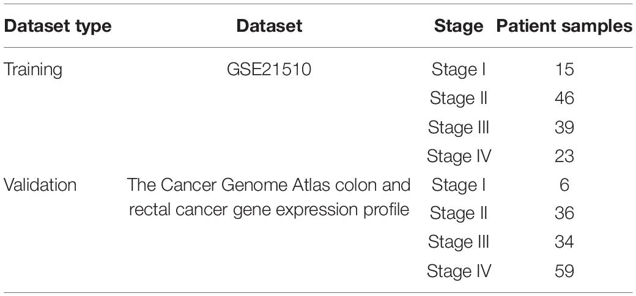The image size is (636, 296).
Task: Click the value 34 in Patient samples
Action: pyautogui.click(x=564, y=242)
